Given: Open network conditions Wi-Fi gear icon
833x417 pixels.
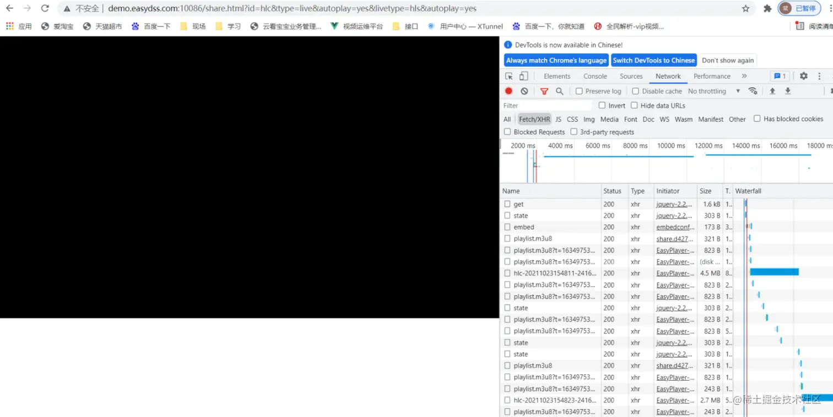Looking at the screenshot, I should [x=753, y=91].
